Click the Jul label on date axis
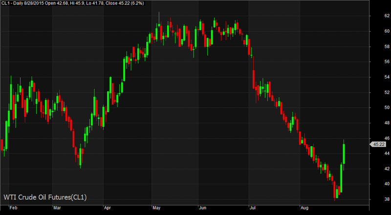The height and width of the screenshot is (215, 391). pos(252,208)
